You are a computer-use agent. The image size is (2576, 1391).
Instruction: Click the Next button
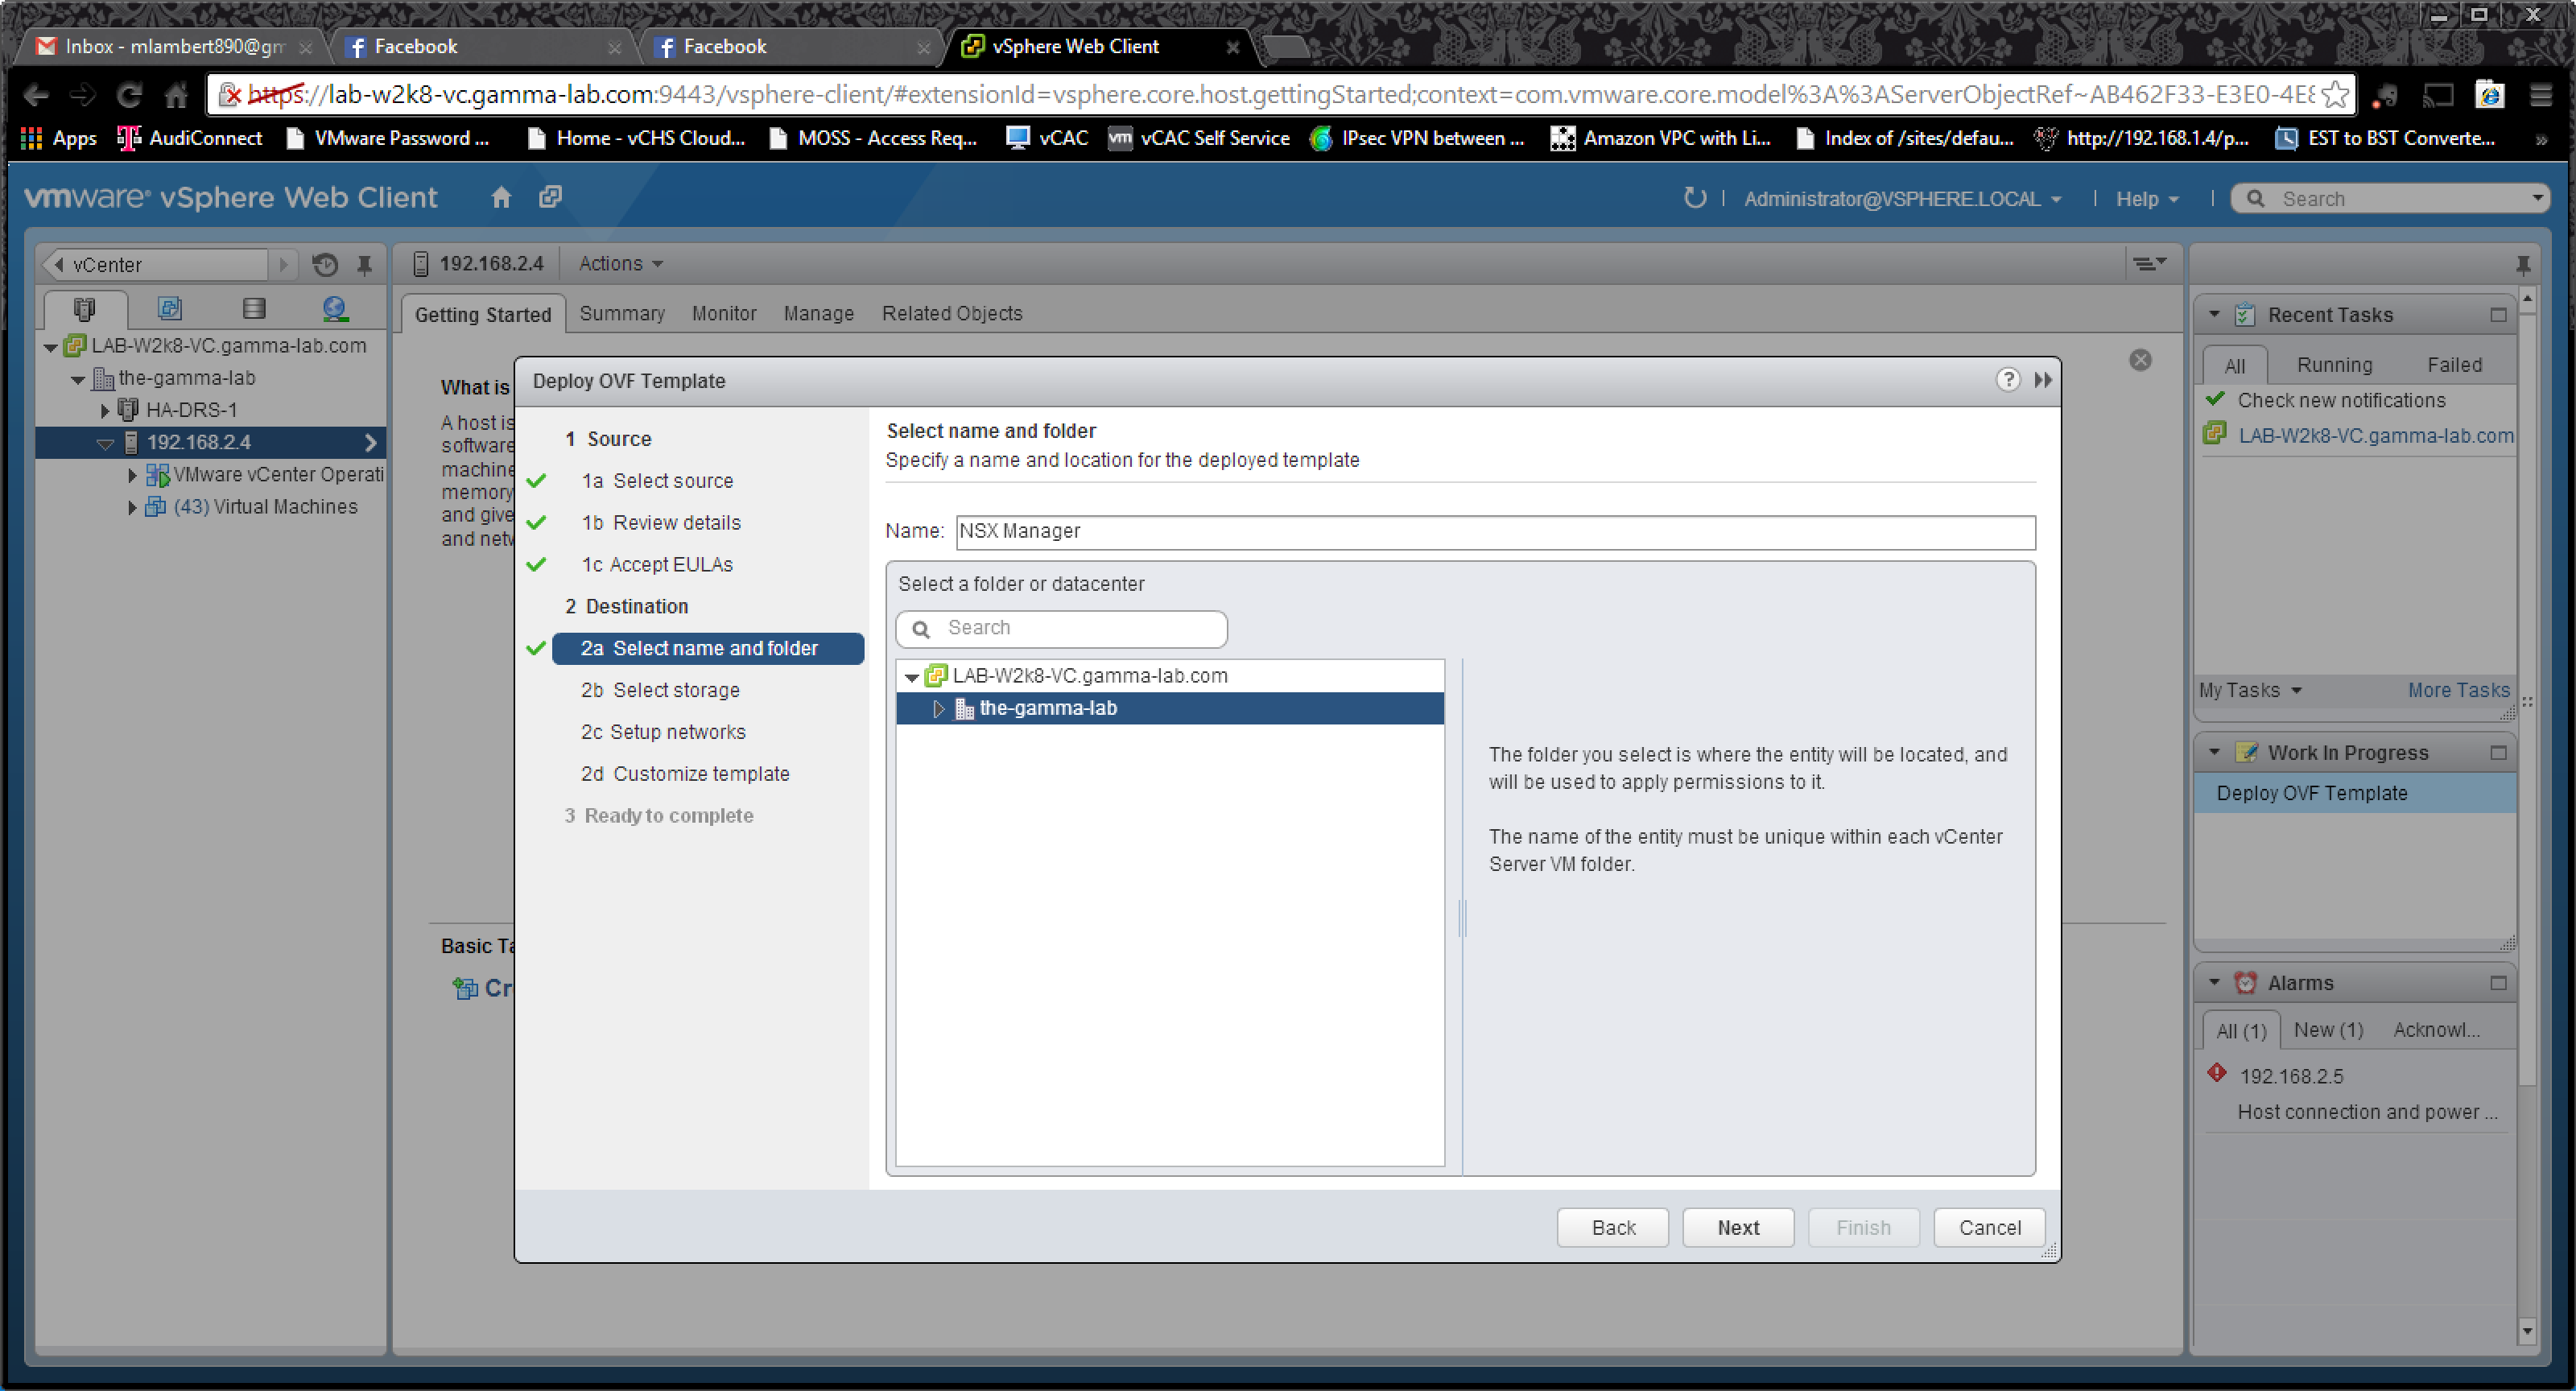click(1737, 1227)
